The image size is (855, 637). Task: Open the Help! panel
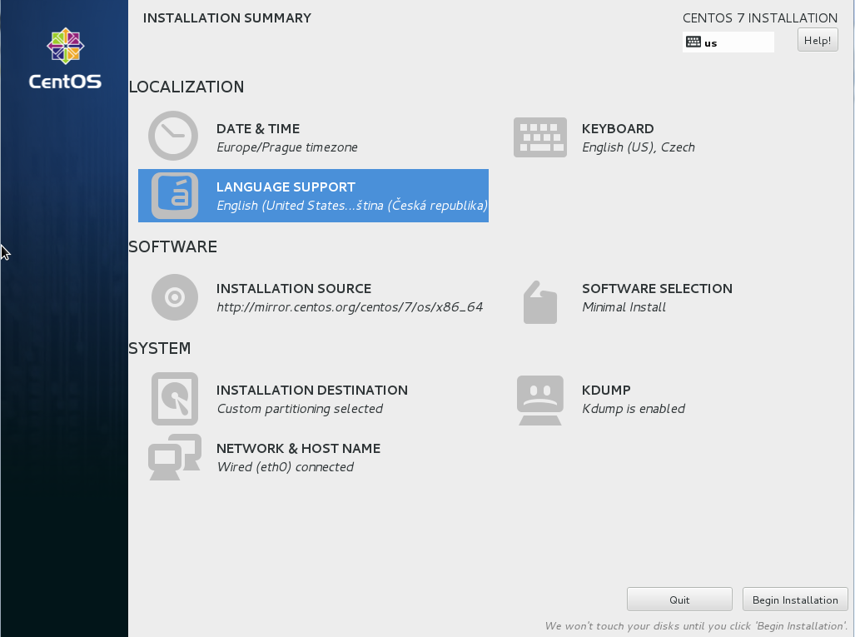pos(817,39)
